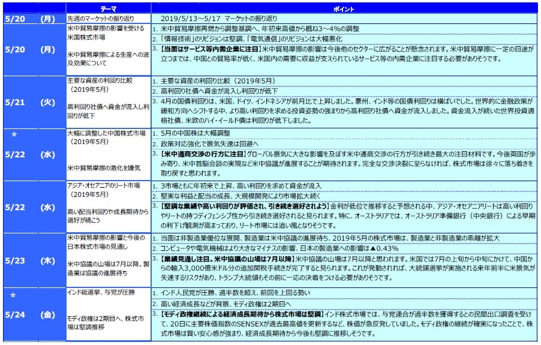
Task: Select the ポイント column header
Action: [x=344, y=10]
